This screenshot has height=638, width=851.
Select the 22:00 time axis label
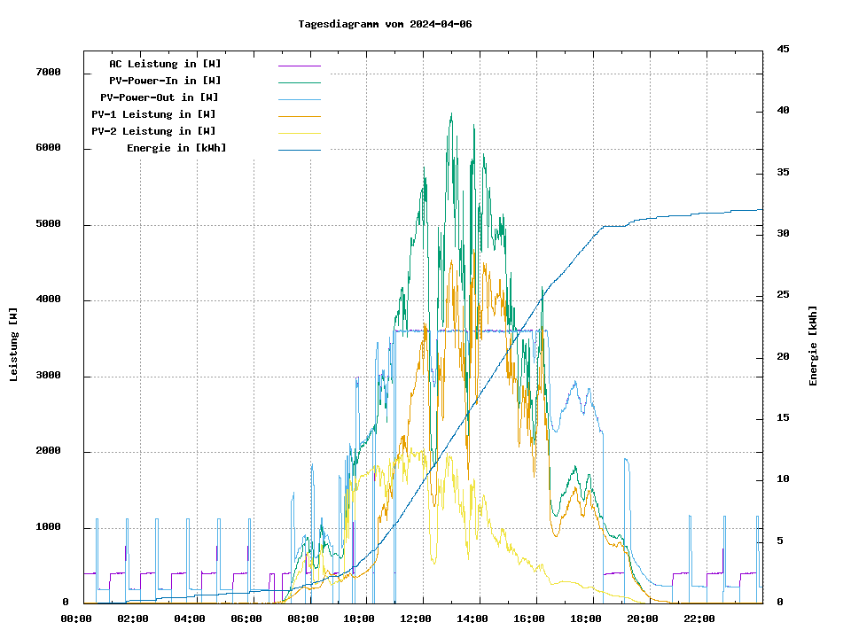point(699,619)
